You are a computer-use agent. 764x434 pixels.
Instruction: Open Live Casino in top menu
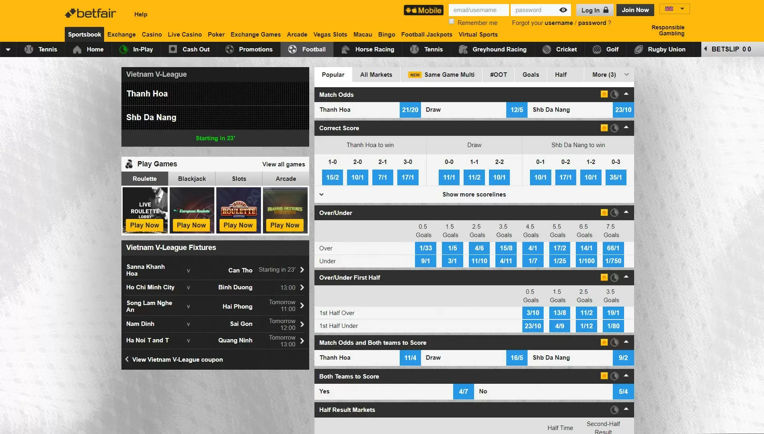[x=185, y=35]
